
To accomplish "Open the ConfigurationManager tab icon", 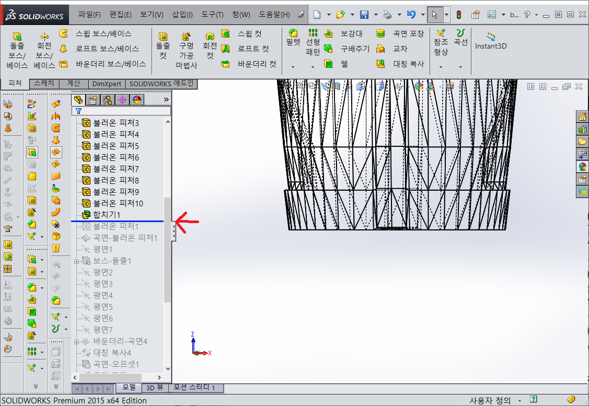I will click(108, 99).
